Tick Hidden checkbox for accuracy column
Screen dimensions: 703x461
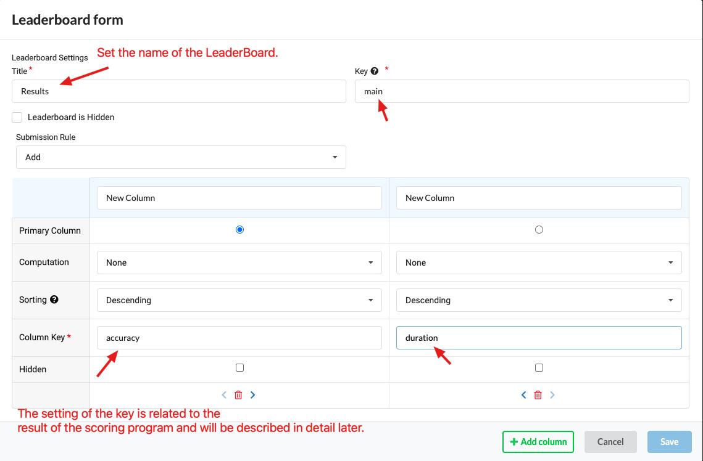click(x=239, y=368)
